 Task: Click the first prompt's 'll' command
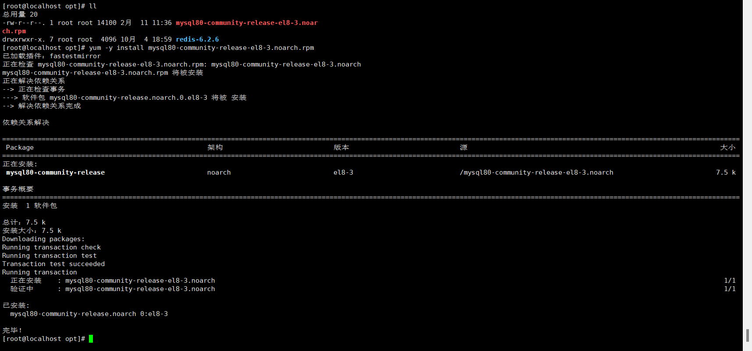[x=93, y=6]
